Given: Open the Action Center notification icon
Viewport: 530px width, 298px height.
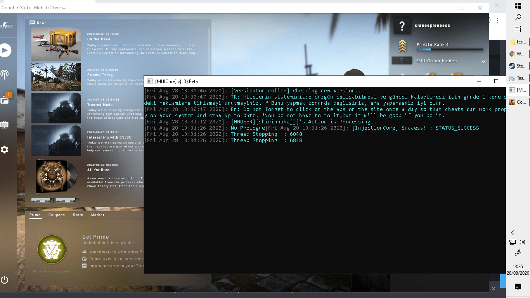Looking at the screenshot, I should coord(518,287).
